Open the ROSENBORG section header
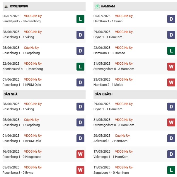This screenshot has height=177, width=177. coord(19,6)
